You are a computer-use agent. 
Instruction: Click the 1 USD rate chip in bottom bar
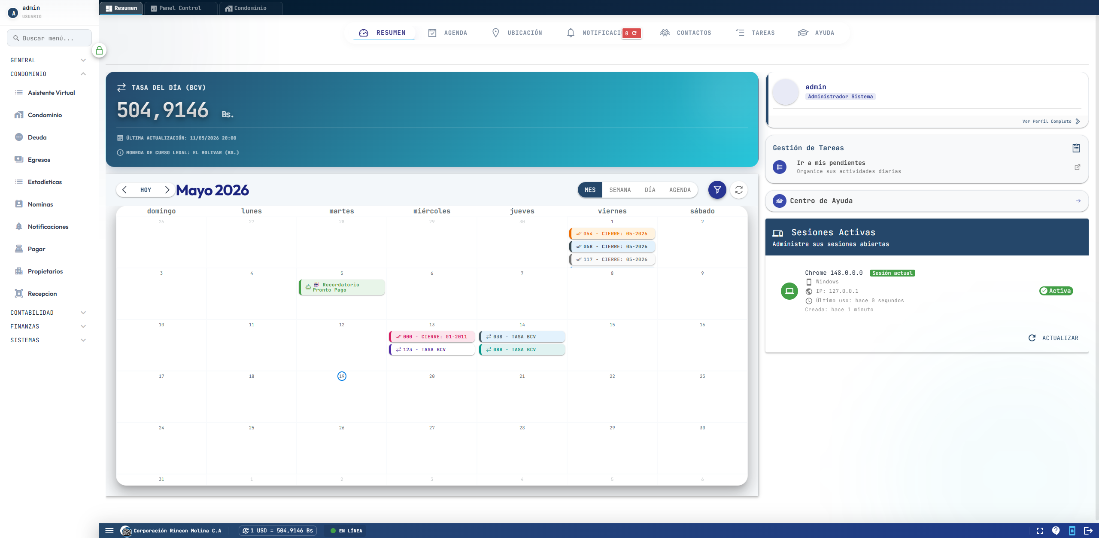click(278, 531)
